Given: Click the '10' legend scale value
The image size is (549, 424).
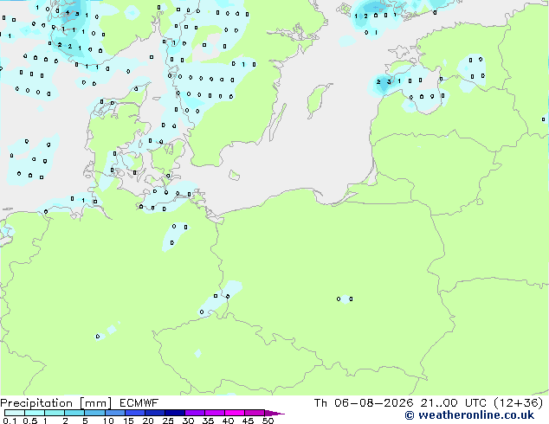Looking at the screenshot, I should tap(108, 421).
